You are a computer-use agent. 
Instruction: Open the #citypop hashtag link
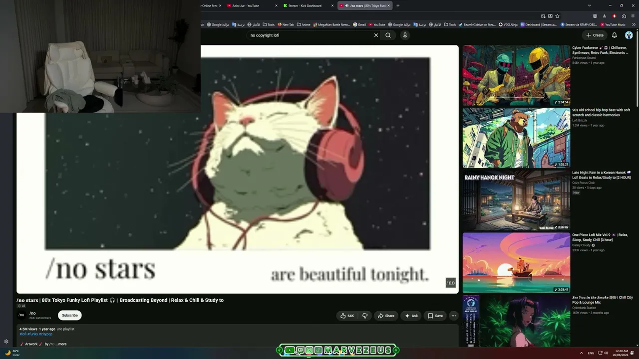tap(45, 334)
